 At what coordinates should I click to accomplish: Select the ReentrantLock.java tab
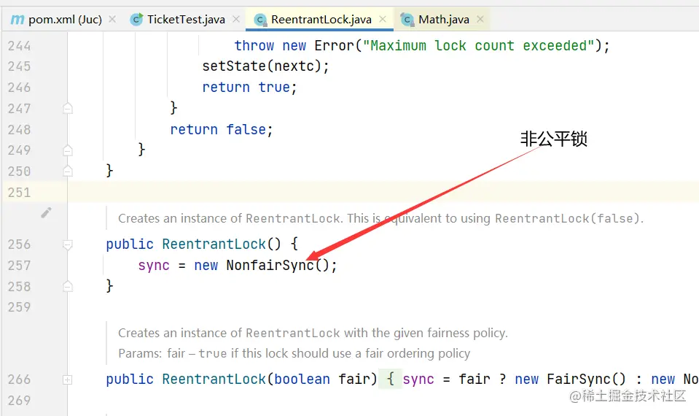pos(321,20)
